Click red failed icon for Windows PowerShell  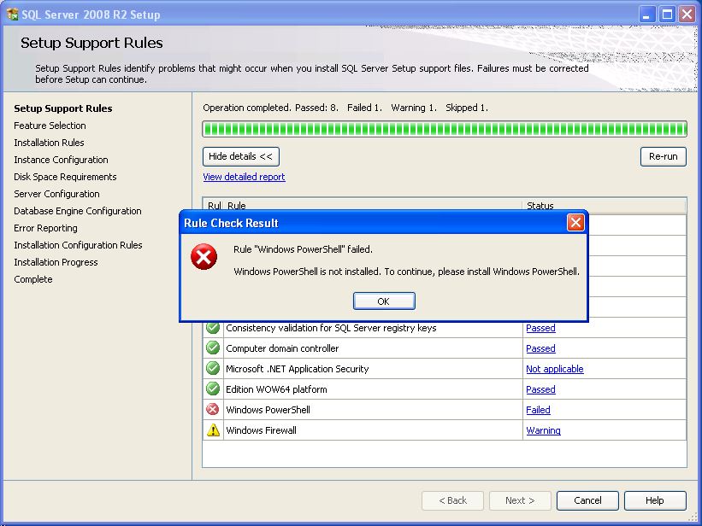(x=213, y=410)
